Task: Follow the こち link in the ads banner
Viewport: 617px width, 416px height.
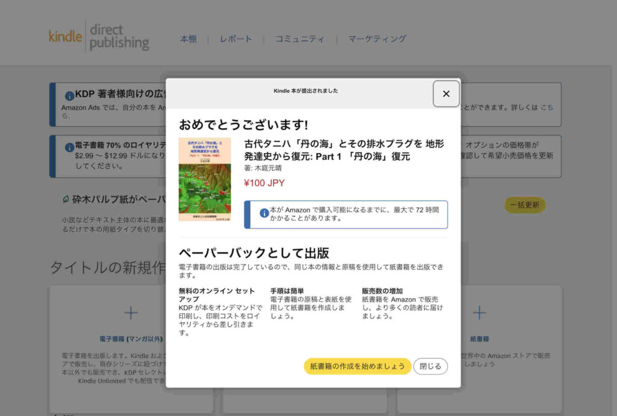Action: [x=547, y=107]
